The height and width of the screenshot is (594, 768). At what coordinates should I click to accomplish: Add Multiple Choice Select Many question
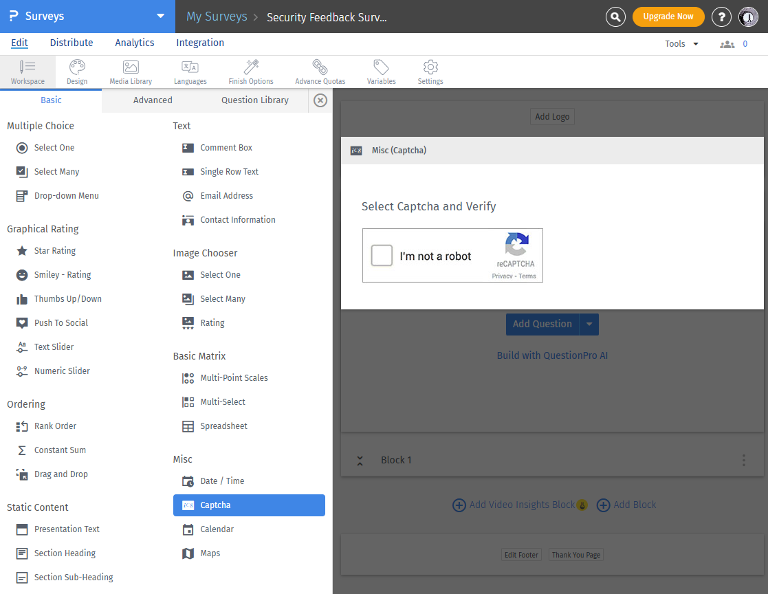click(47, 171)
